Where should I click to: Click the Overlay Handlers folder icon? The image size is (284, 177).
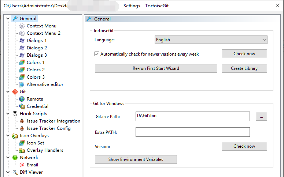[22, 150]
